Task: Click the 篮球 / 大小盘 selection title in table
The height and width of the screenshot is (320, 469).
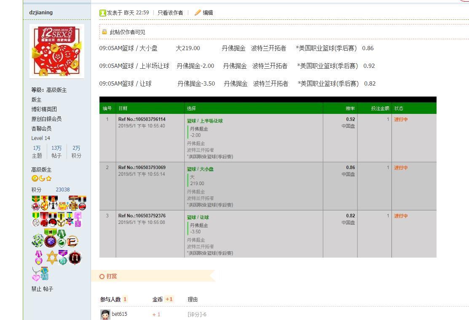Action: tap(200, 169)
